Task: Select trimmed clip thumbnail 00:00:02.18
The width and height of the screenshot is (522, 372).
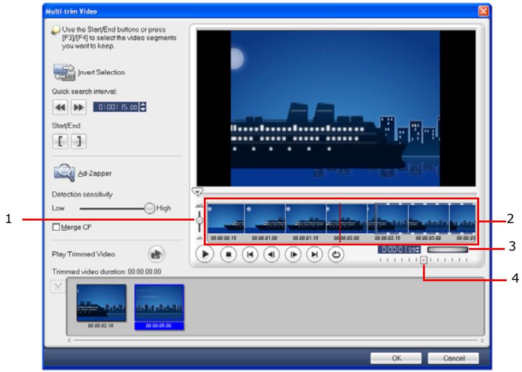Action: (x=101, y=303)
